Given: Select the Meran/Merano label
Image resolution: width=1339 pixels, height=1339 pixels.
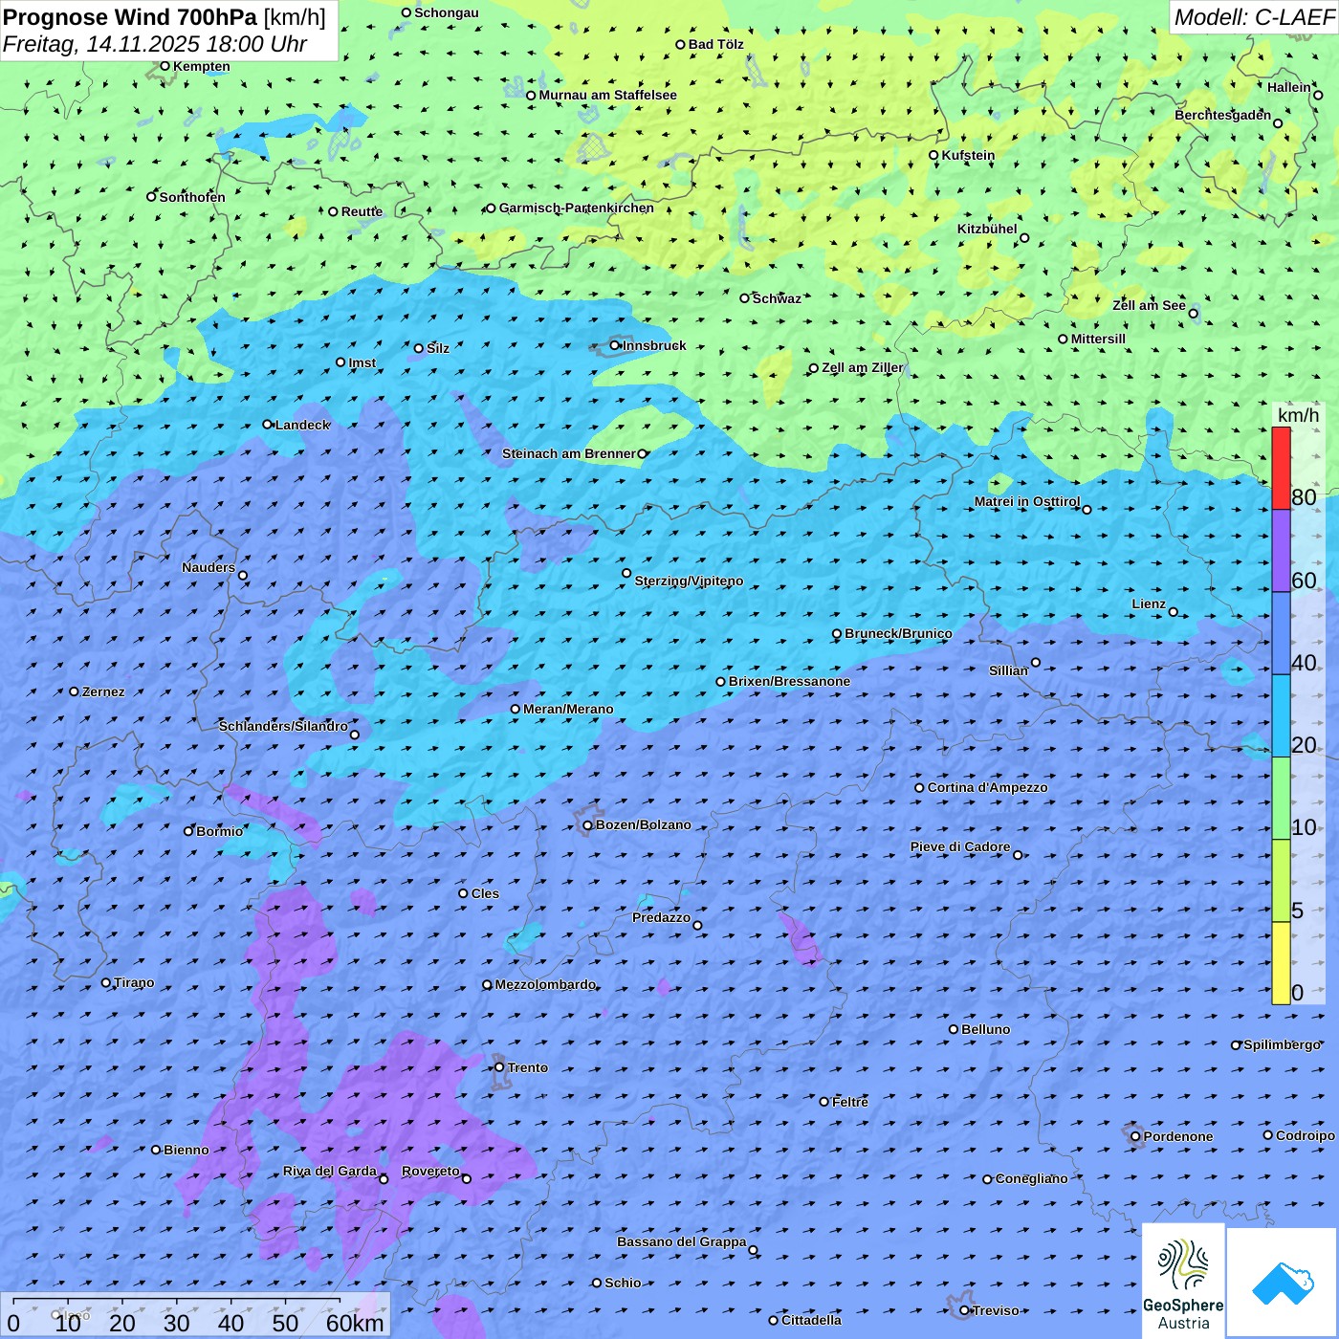Looking at the screenshot, I should pos(568,709).
